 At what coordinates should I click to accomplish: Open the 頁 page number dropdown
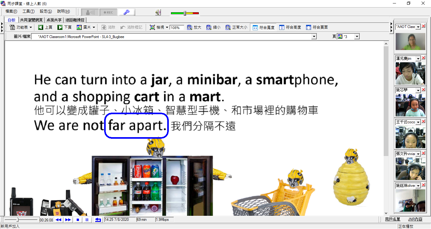tap(357, 37)
